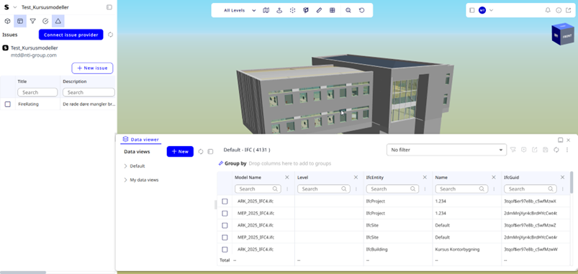The image size is (578, 274).
Task: Open the All Levels dropdown
Action: (240, 10)
